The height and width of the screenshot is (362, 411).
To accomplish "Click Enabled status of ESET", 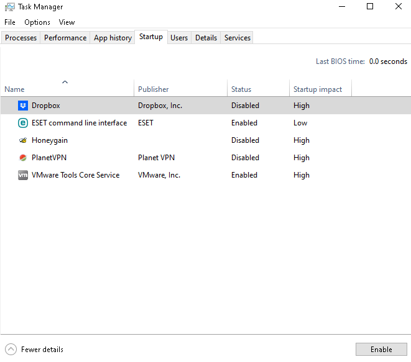I will pyautogui.click(x=244, y=123).
